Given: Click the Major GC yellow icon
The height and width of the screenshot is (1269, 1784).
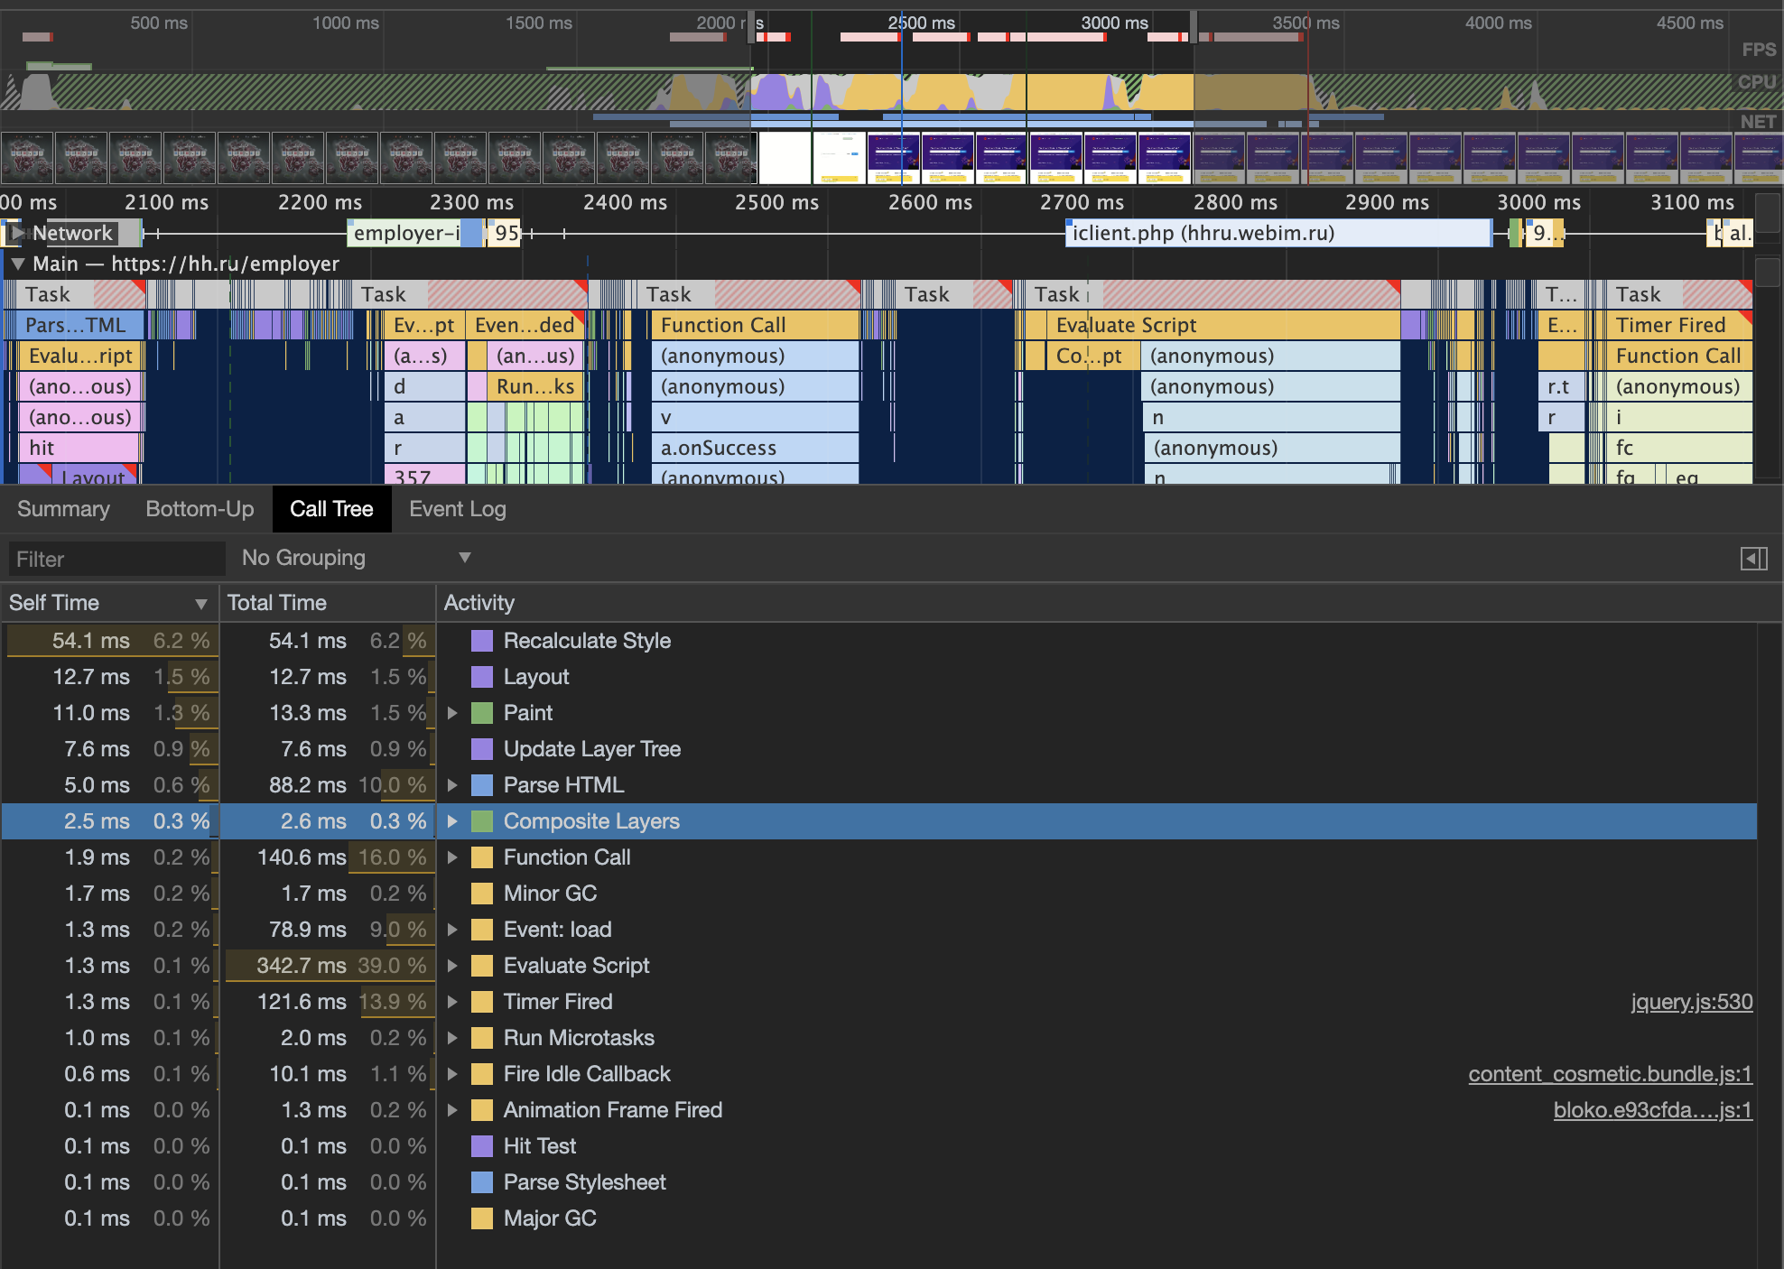Looking at the screenshot, I should tap(482, 1218).
